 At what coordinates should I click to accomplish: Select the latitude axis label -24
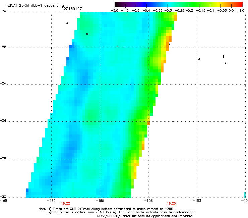(x=3, y=84)
